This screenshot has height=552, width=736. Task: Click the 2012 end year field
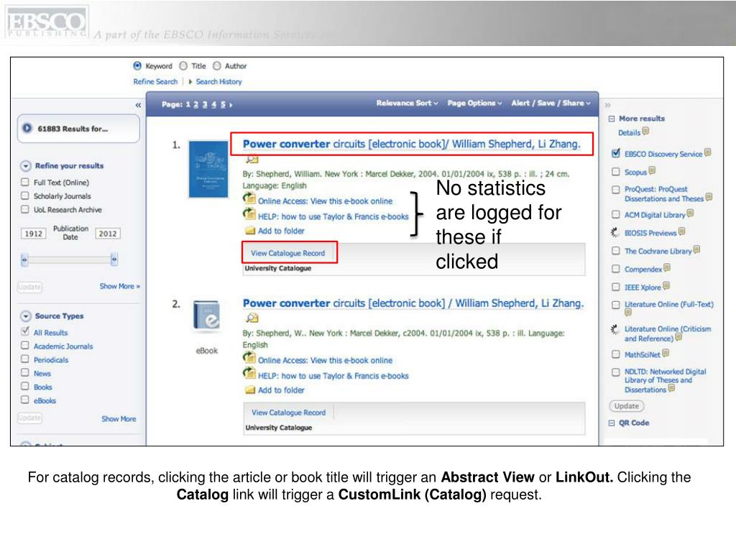click(x=108, y=234)
